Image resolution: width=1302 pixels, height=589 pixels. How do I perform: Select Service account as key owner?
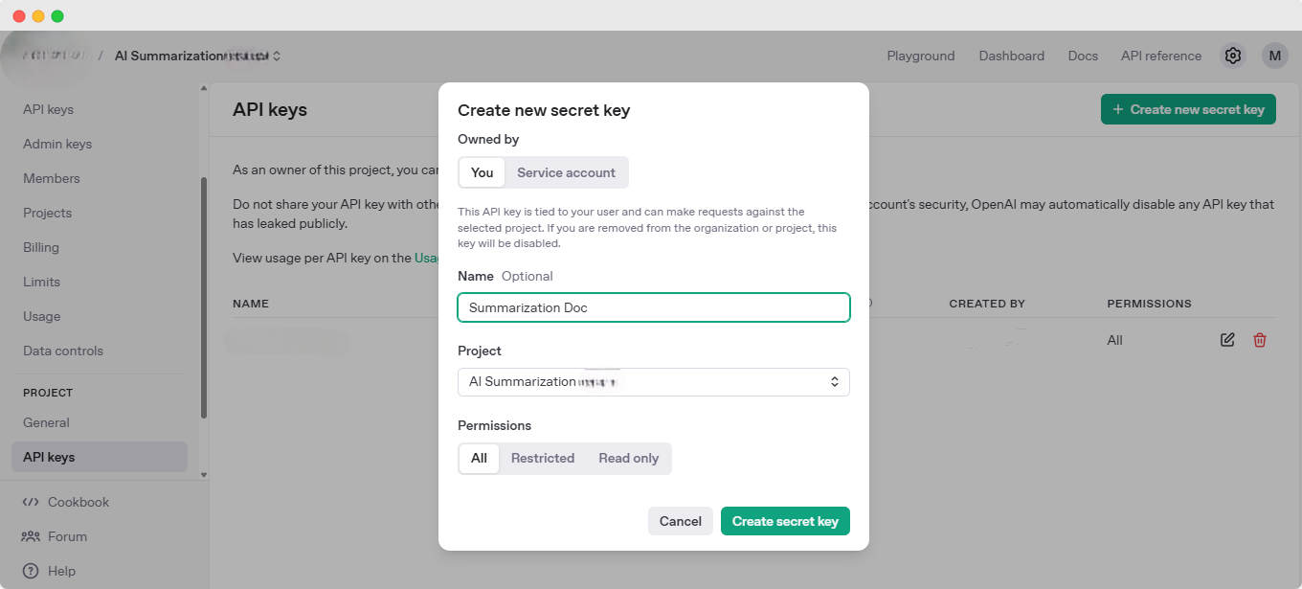pos(566,172)
